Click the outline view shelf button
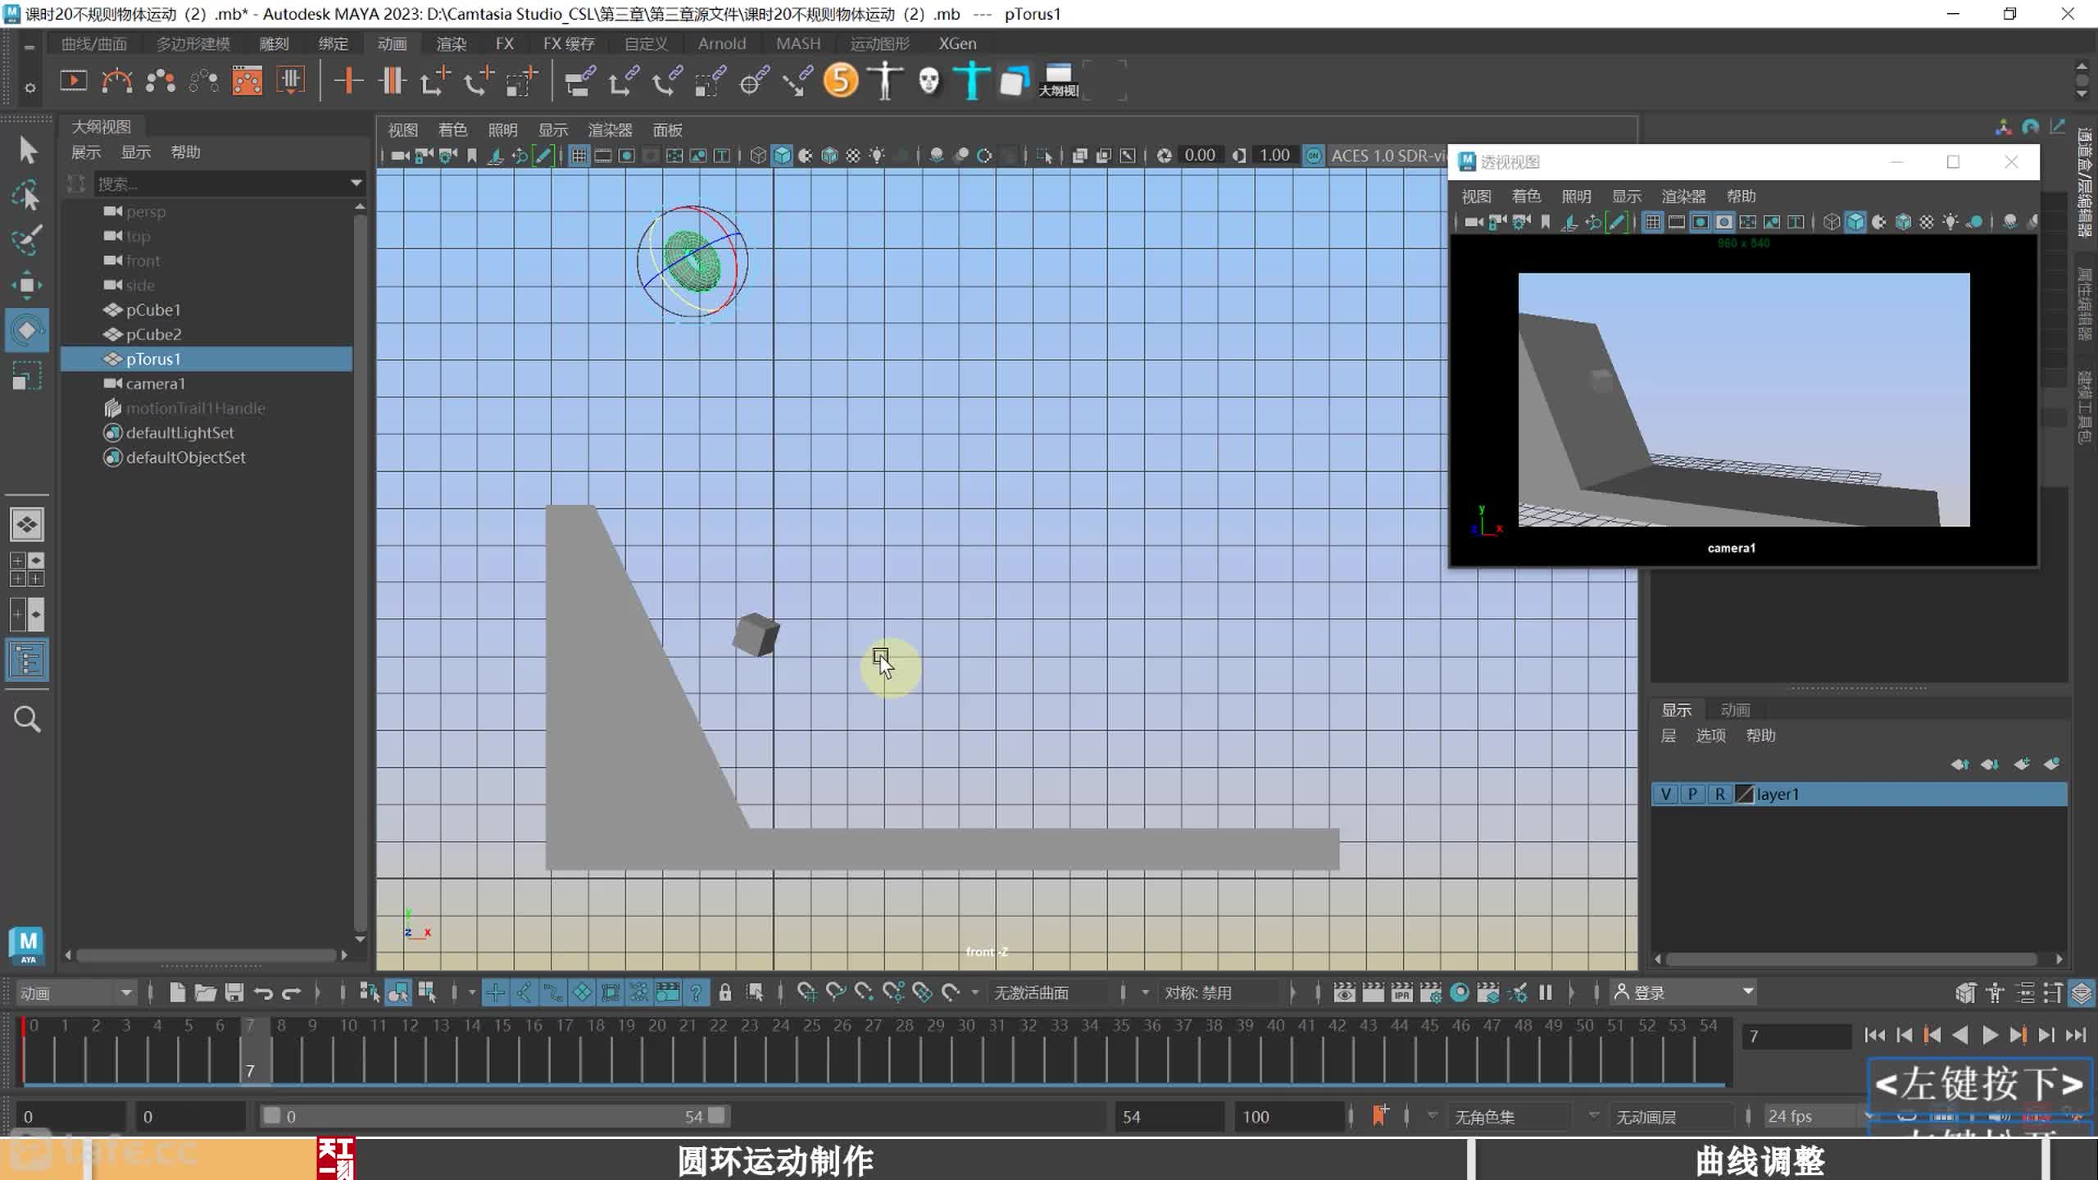 pyautogui.click(x=1058, y=81)
